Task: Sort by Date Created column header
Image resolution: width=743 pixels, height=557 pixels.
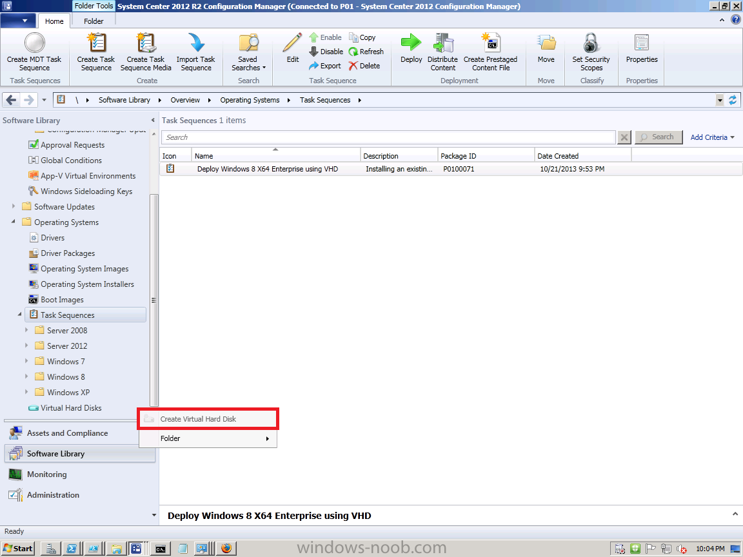Action: [x=583, y=156]
